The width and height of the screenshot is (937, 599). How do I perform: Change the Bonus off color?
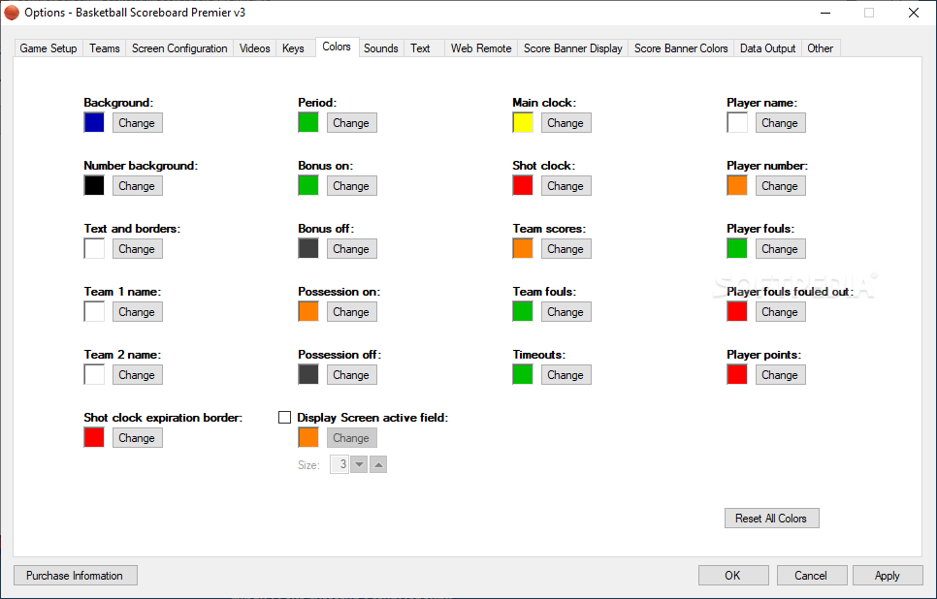(352, 249)
